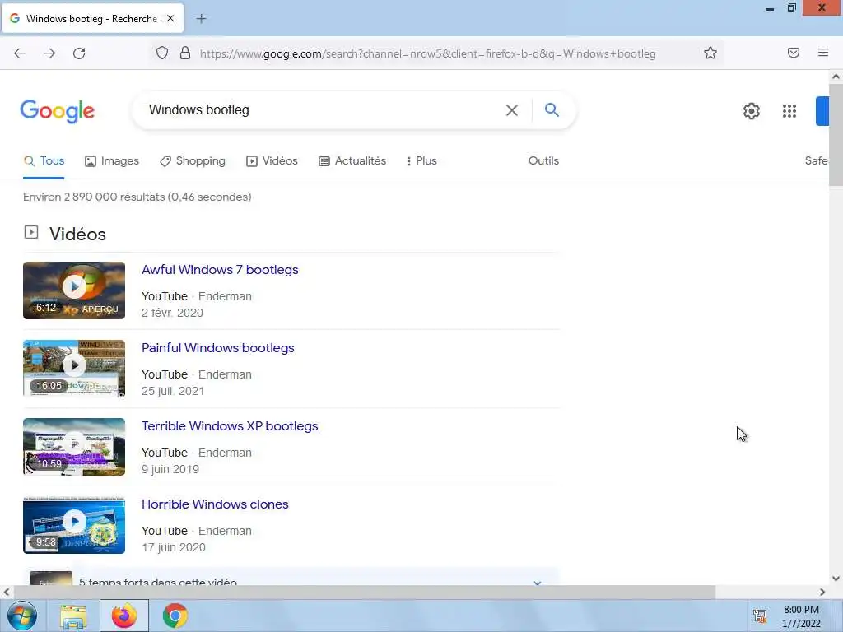Viewport: 843px width, 632px height.
Task: Click the scroll down arrow
Action: click(836, 579)
